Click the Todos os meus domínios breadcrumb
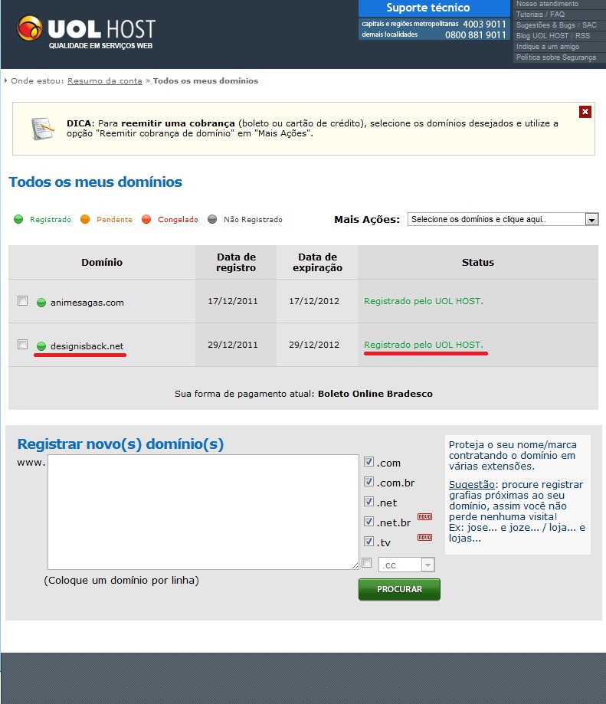The height and width of the screenshot is (704, 606). click(205, 80)
